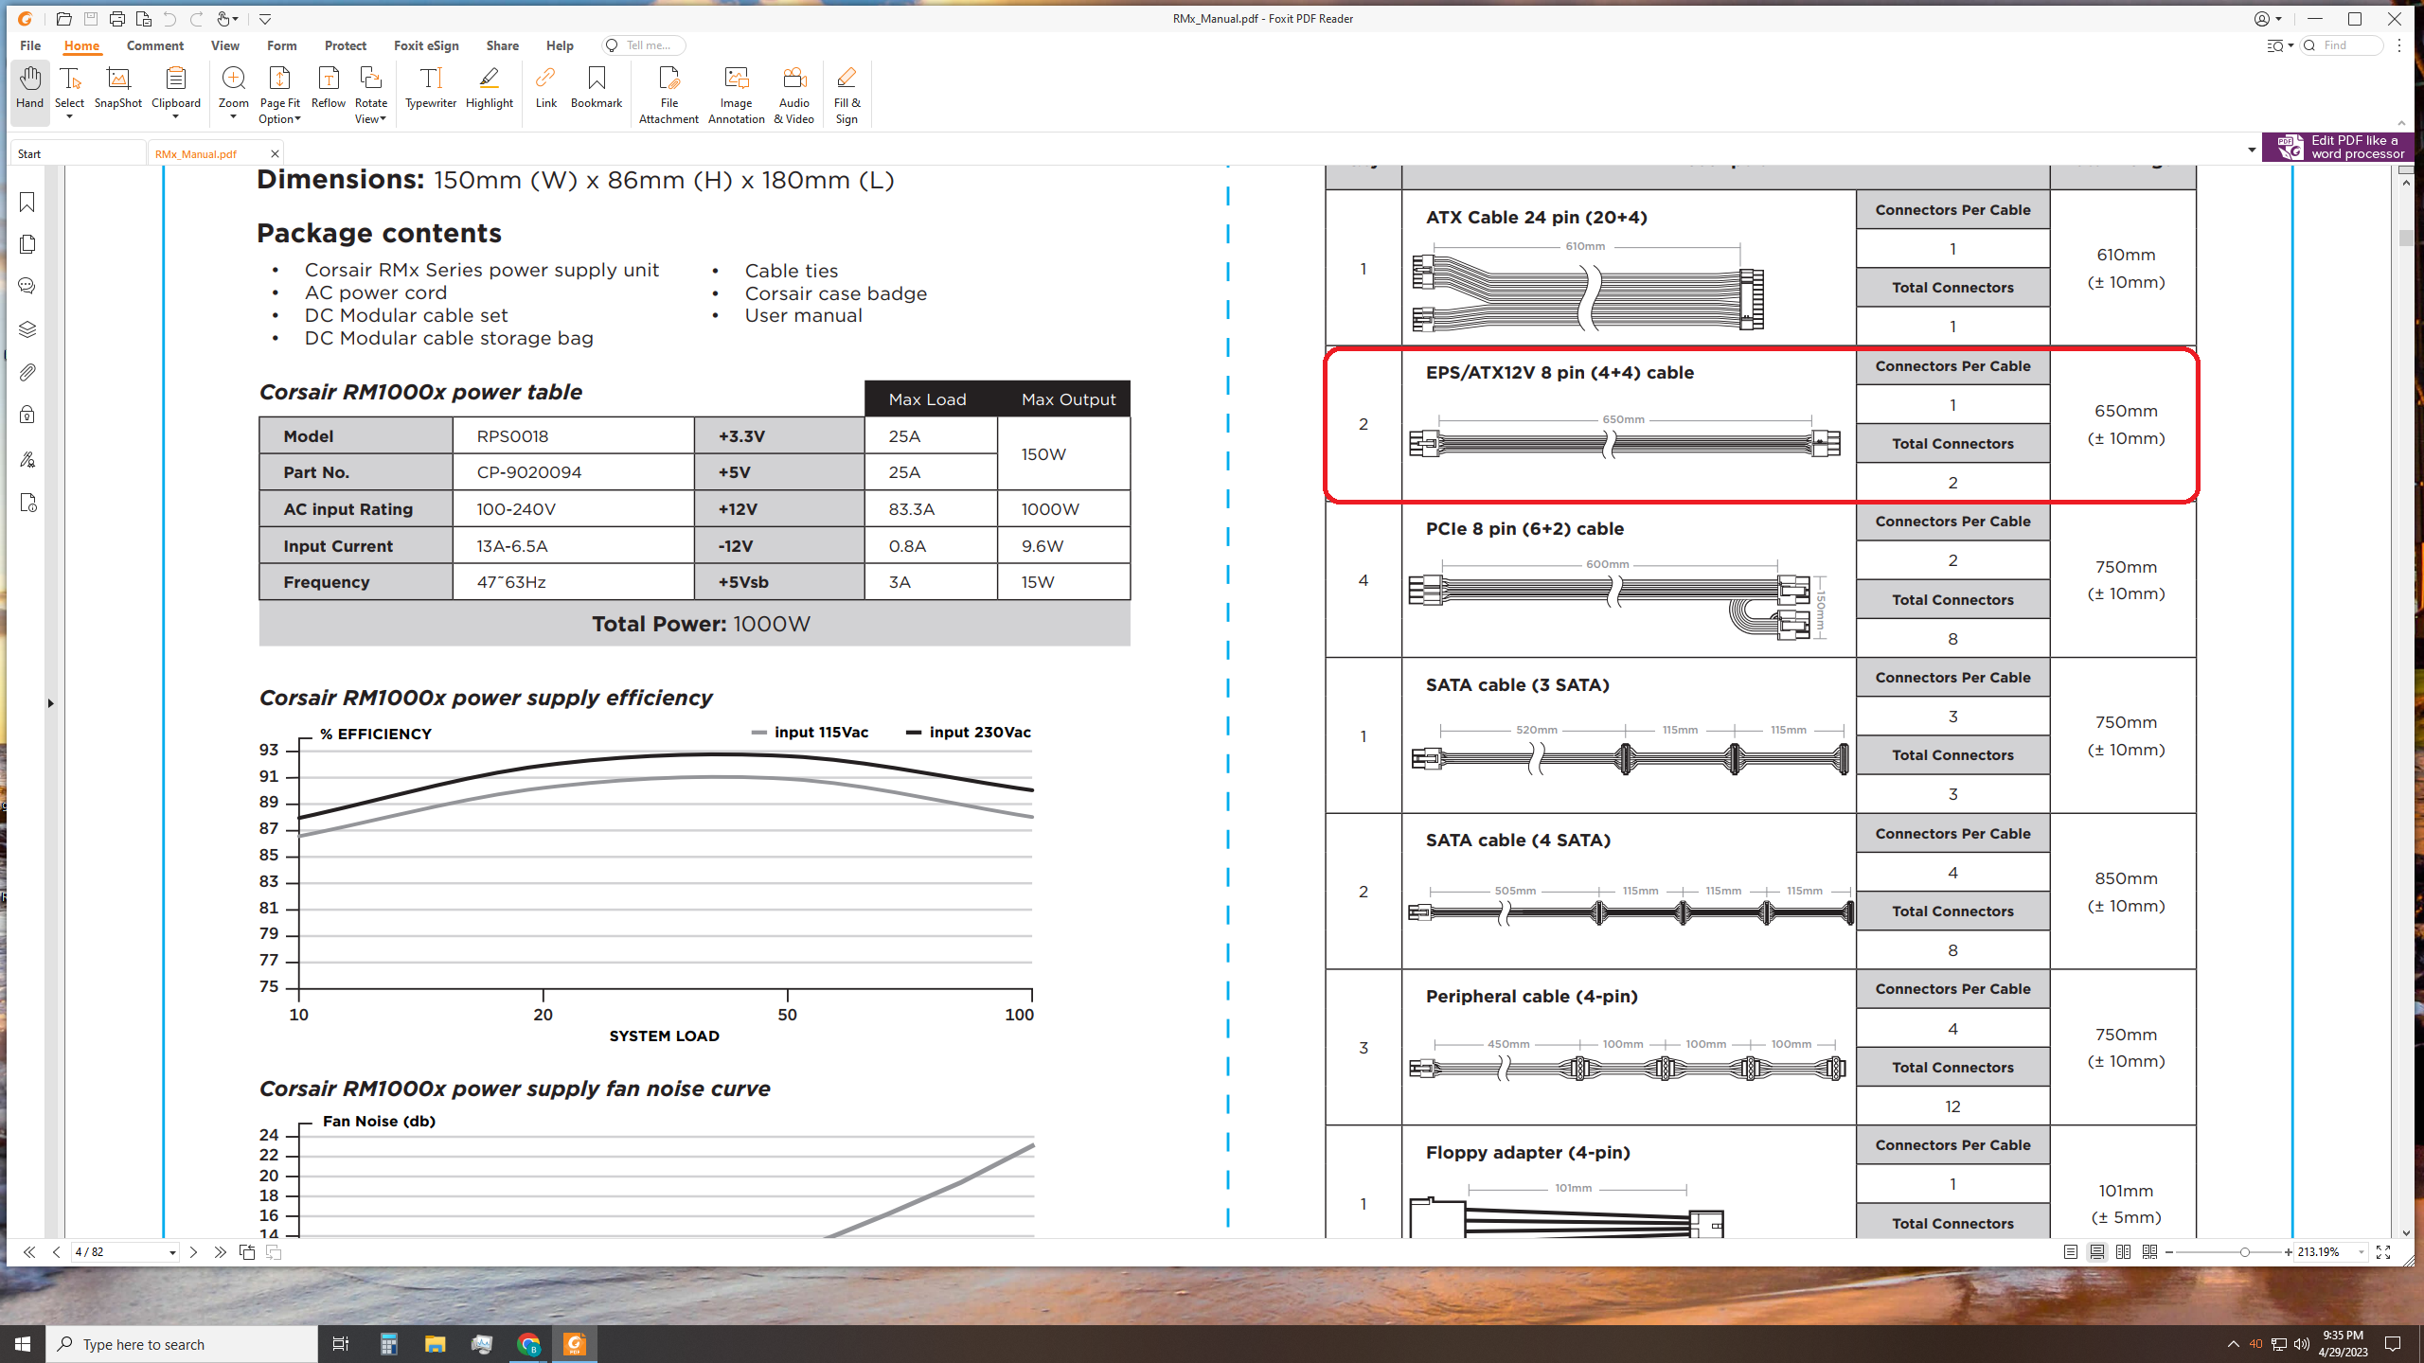2424x1363 pixels.
Task: Print the document from the quick access toolbar
Action: coord(116,19)
